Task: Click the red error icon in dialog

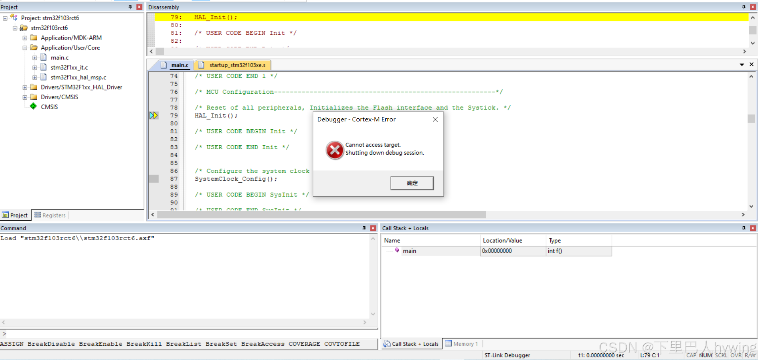Action: pos(335,150)
